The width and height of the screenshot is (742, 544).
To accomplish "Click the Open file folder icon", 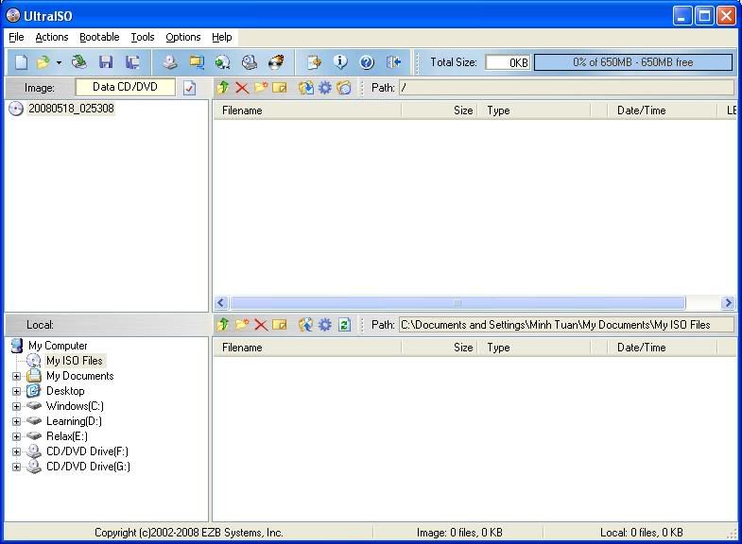I will (43, 62).
